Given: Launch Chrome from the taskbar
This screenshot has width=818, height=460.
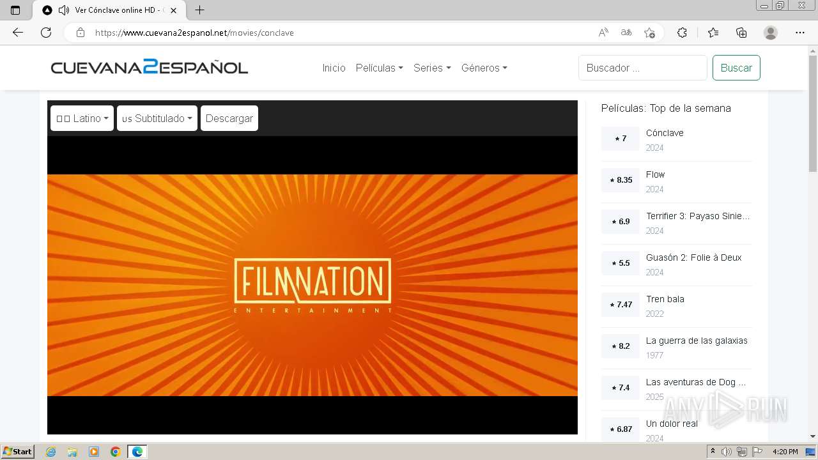Looking at the screenshot, I should click(x=116, y=452).
